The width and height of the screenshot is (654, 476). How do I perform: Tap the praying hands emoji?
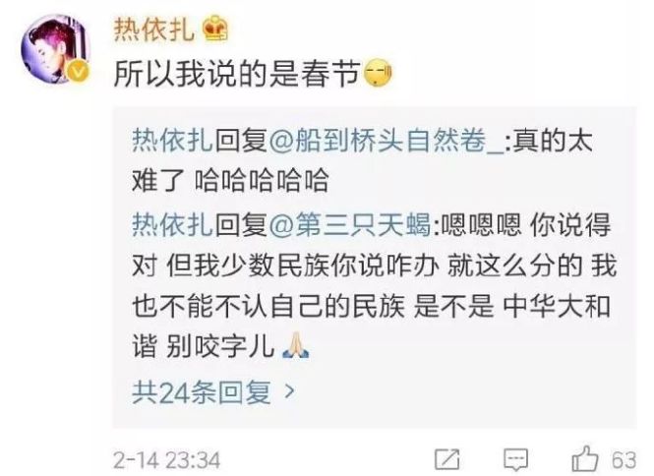pyautogui.click(x=296, y=345)
